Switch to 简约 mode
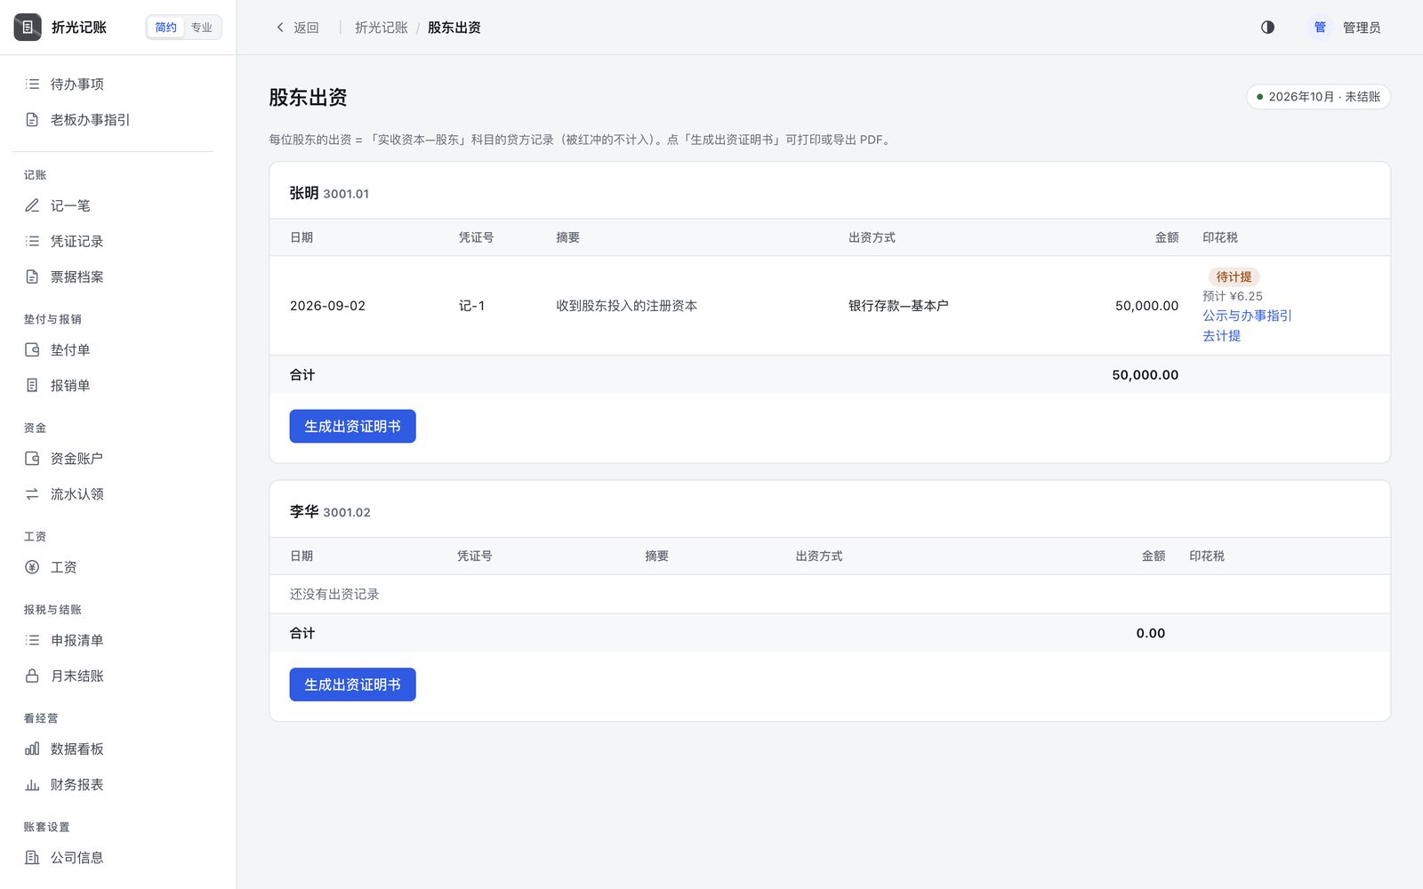1423x889 pixels. pos(165,28)
